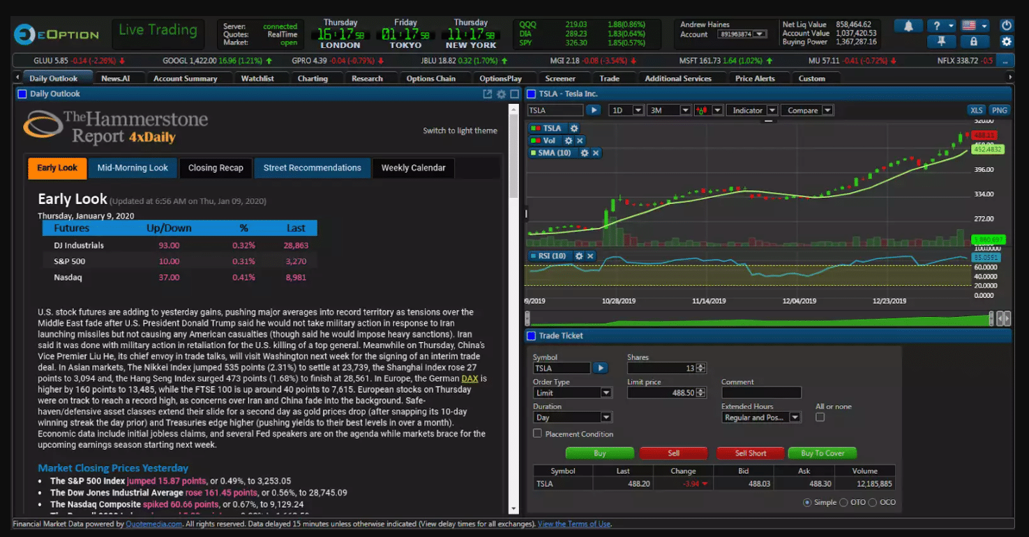The width and height of the screenshot is (1029, 537).
Task: Click the padlock lock icon
Action: point(974,42)
